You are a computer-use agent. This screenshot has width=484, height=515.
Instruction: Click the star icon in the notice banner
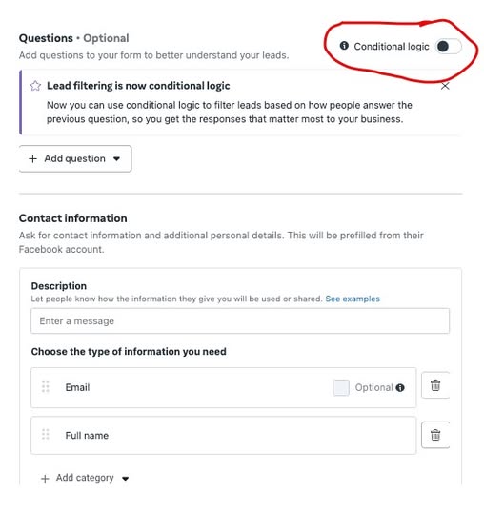pyautogui.click(x=35, y=86)
